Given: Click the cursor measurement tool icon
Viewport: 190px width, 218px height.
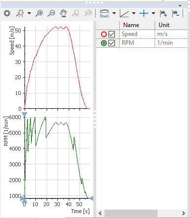Looking at the screenshot, I should [20, 13].
